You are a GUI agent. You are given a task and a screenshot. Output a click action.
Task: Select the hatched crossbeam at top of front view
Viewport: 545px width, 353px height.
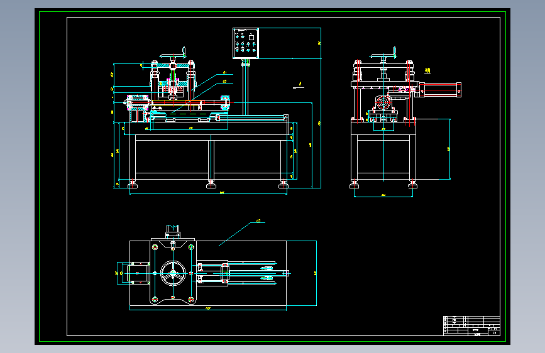173,66
